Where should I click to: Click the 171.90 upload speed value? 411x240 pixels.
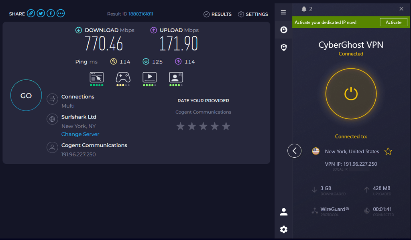pyautogui.click(x=179, y=43)
